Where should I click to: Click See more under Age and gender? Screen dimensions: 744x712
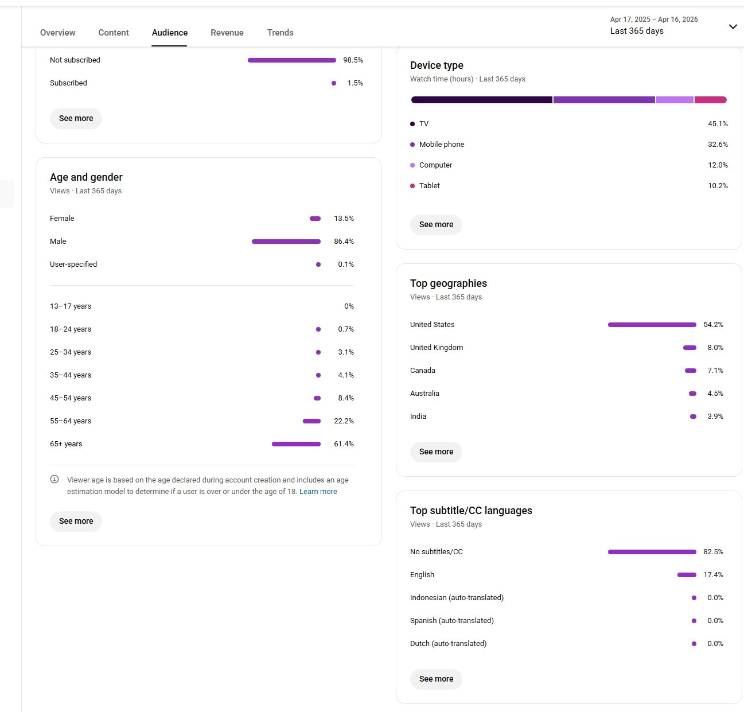tap(76, 521)
